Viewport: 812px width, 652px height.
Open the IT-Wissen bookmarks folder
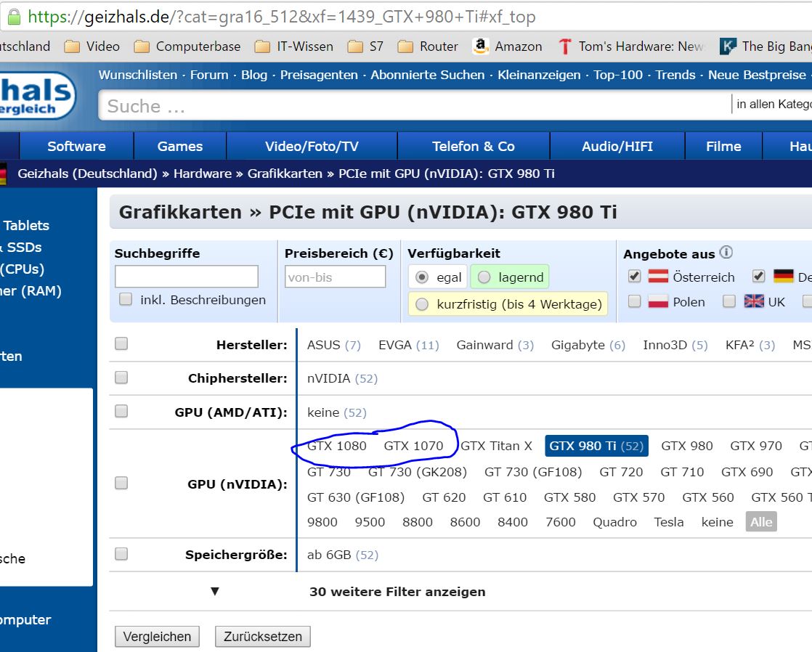[294, 46]
